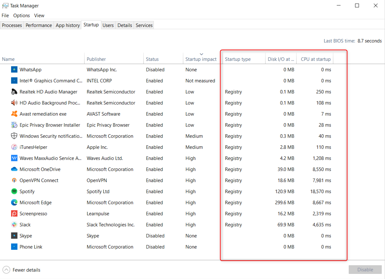Click the Not measured startup impact cell
Viewport: 385px width, 279px height.
[200, 81]
